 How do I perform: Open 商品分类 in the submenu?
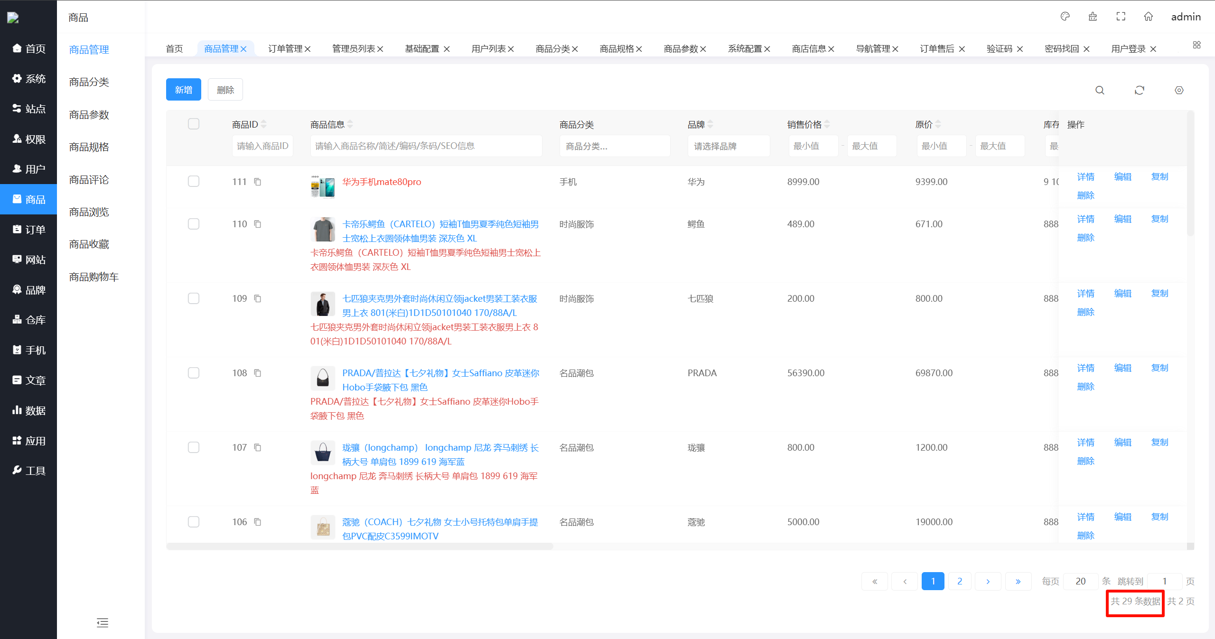pos(89,82)
